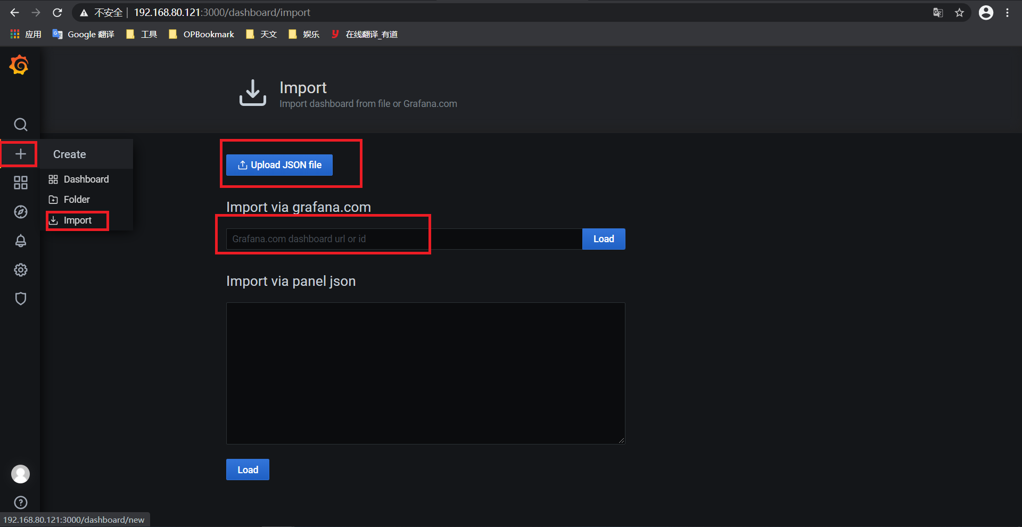Open the OPBookmark bookmarks folder
The width and height of the screenshot is (1022, 527).
pyautogui.click(x=201, y=34)
